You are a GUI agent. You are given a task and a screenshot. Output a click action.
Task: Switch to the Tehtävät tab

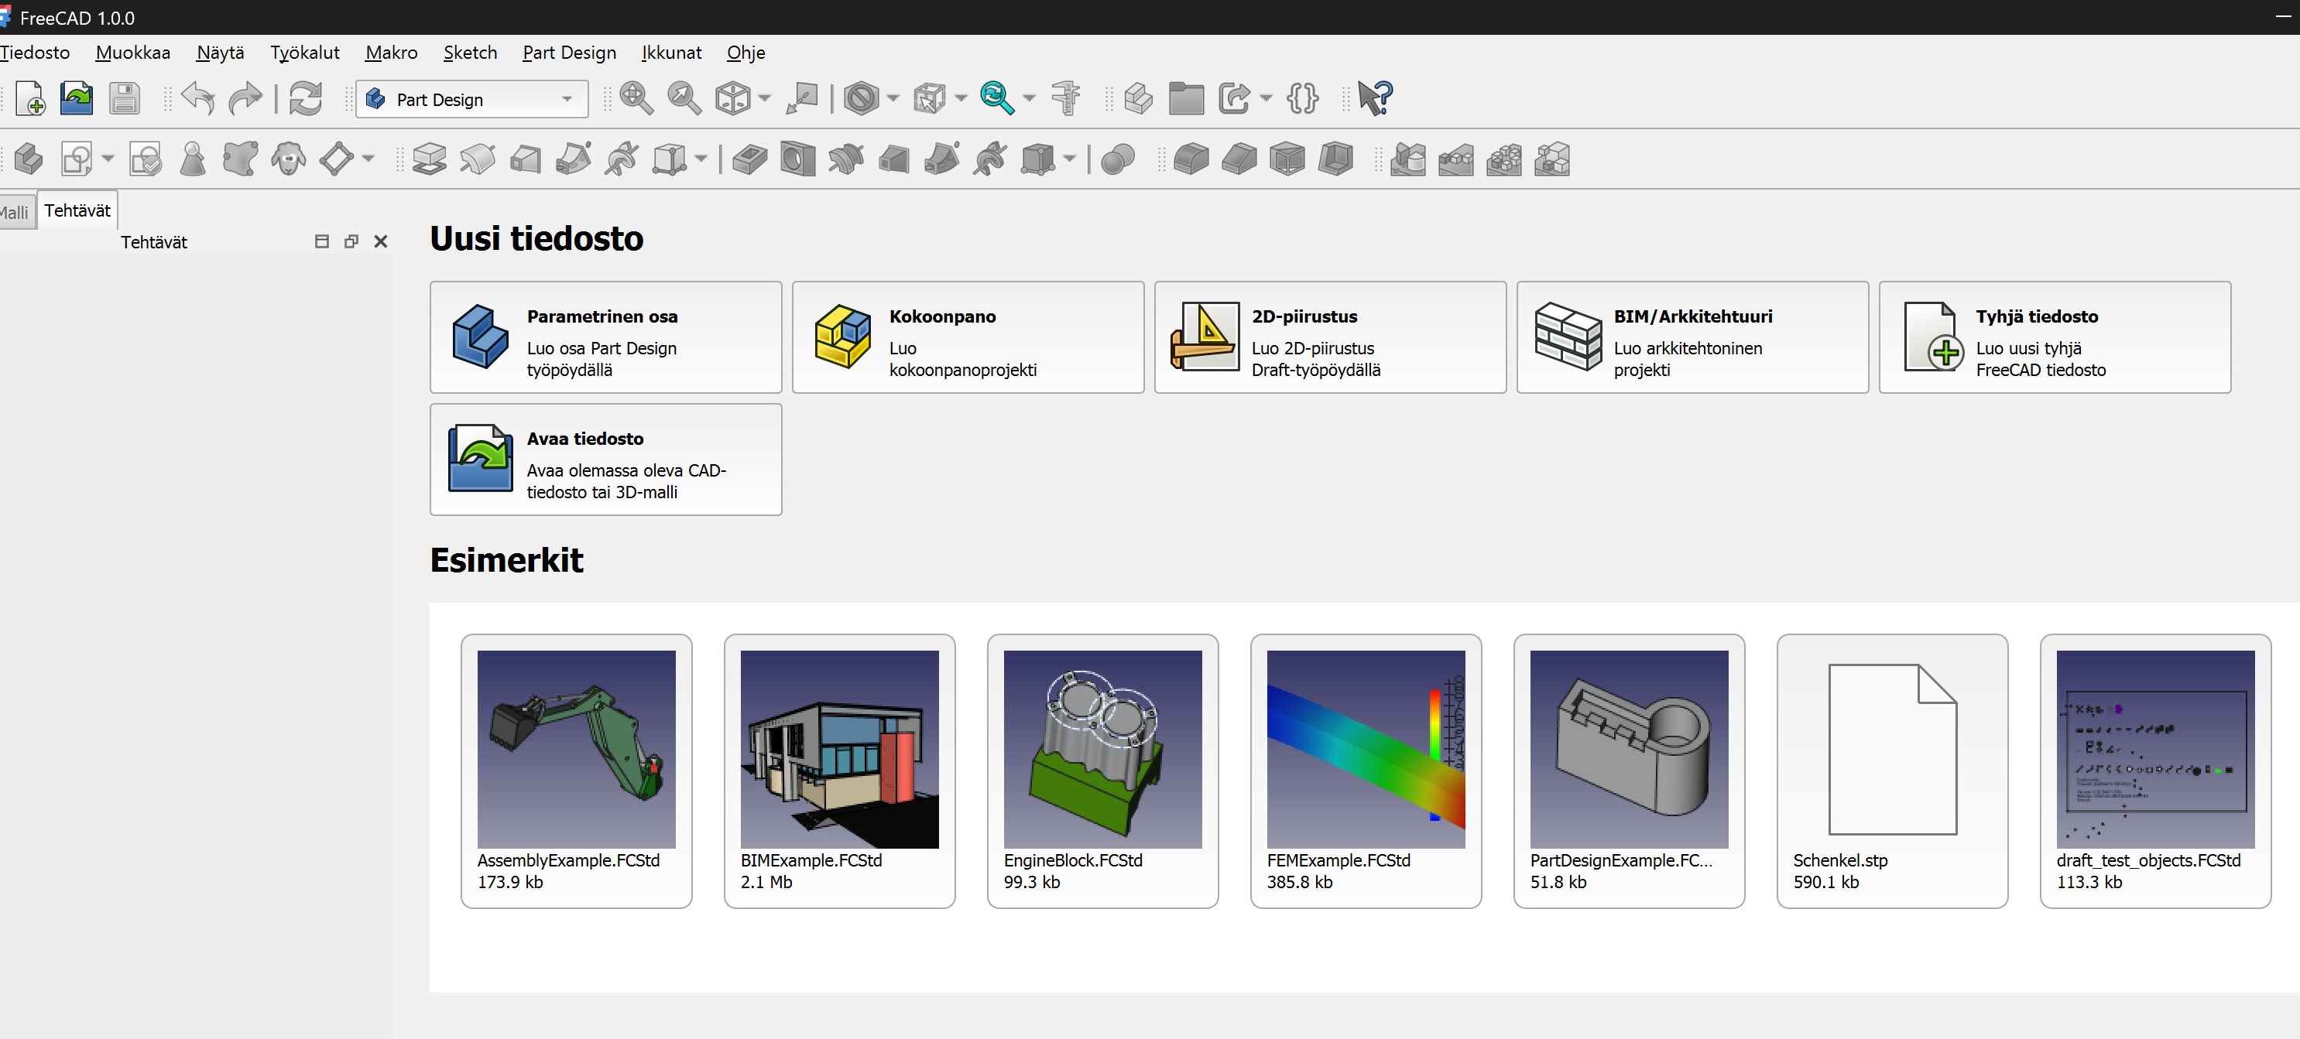(77, 210)
